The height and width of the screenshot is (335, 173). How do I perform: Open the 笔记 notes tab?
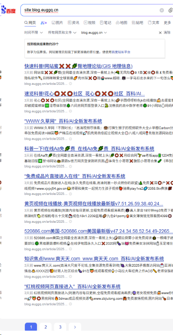[x=106, y=23]
